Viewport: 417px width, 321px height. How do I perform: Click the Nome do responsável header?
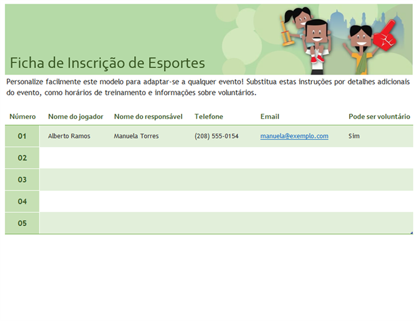pyautogui.click(x=148, y=117)
